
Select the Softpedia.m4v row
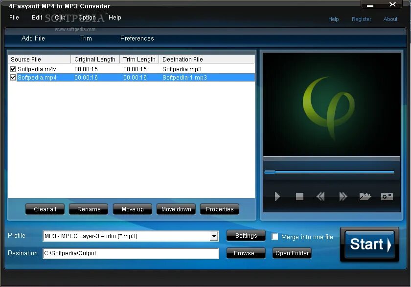click(x=131, y=69)
